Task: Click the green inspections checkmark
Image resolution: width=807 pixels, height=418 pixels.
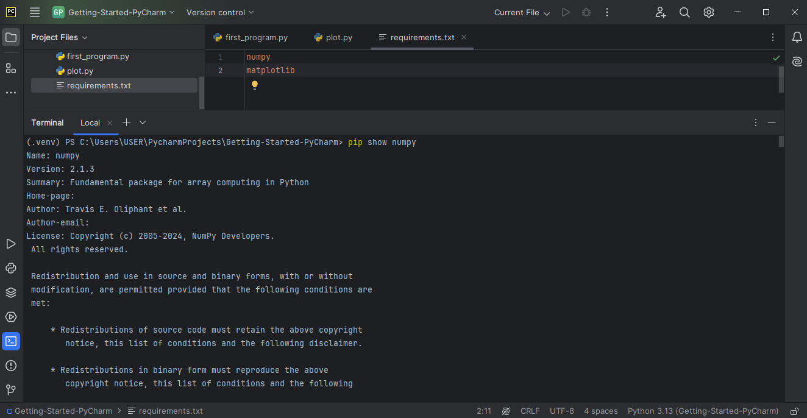Action: pos(776,58)
